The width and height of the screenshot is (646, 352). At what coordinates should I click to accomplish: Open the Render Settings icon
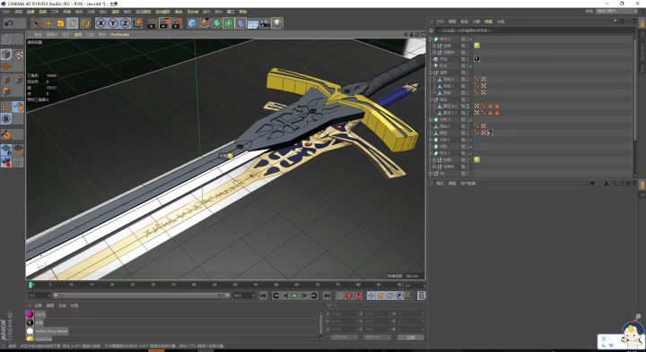pyautogui.click(x=177, y=23)
